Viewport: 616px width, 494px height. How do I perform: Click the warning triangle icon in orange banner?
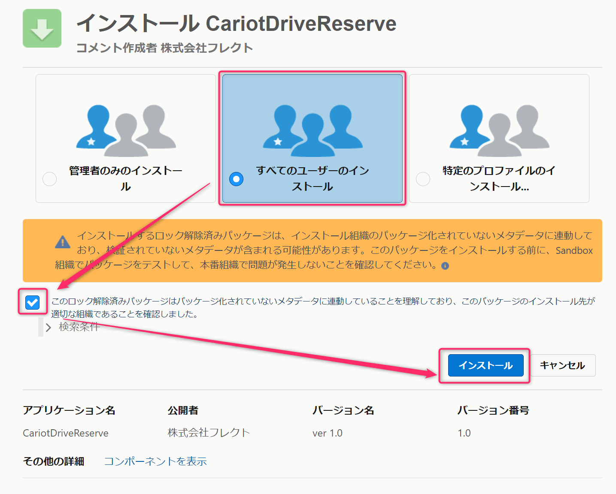[x=63, y=242]
